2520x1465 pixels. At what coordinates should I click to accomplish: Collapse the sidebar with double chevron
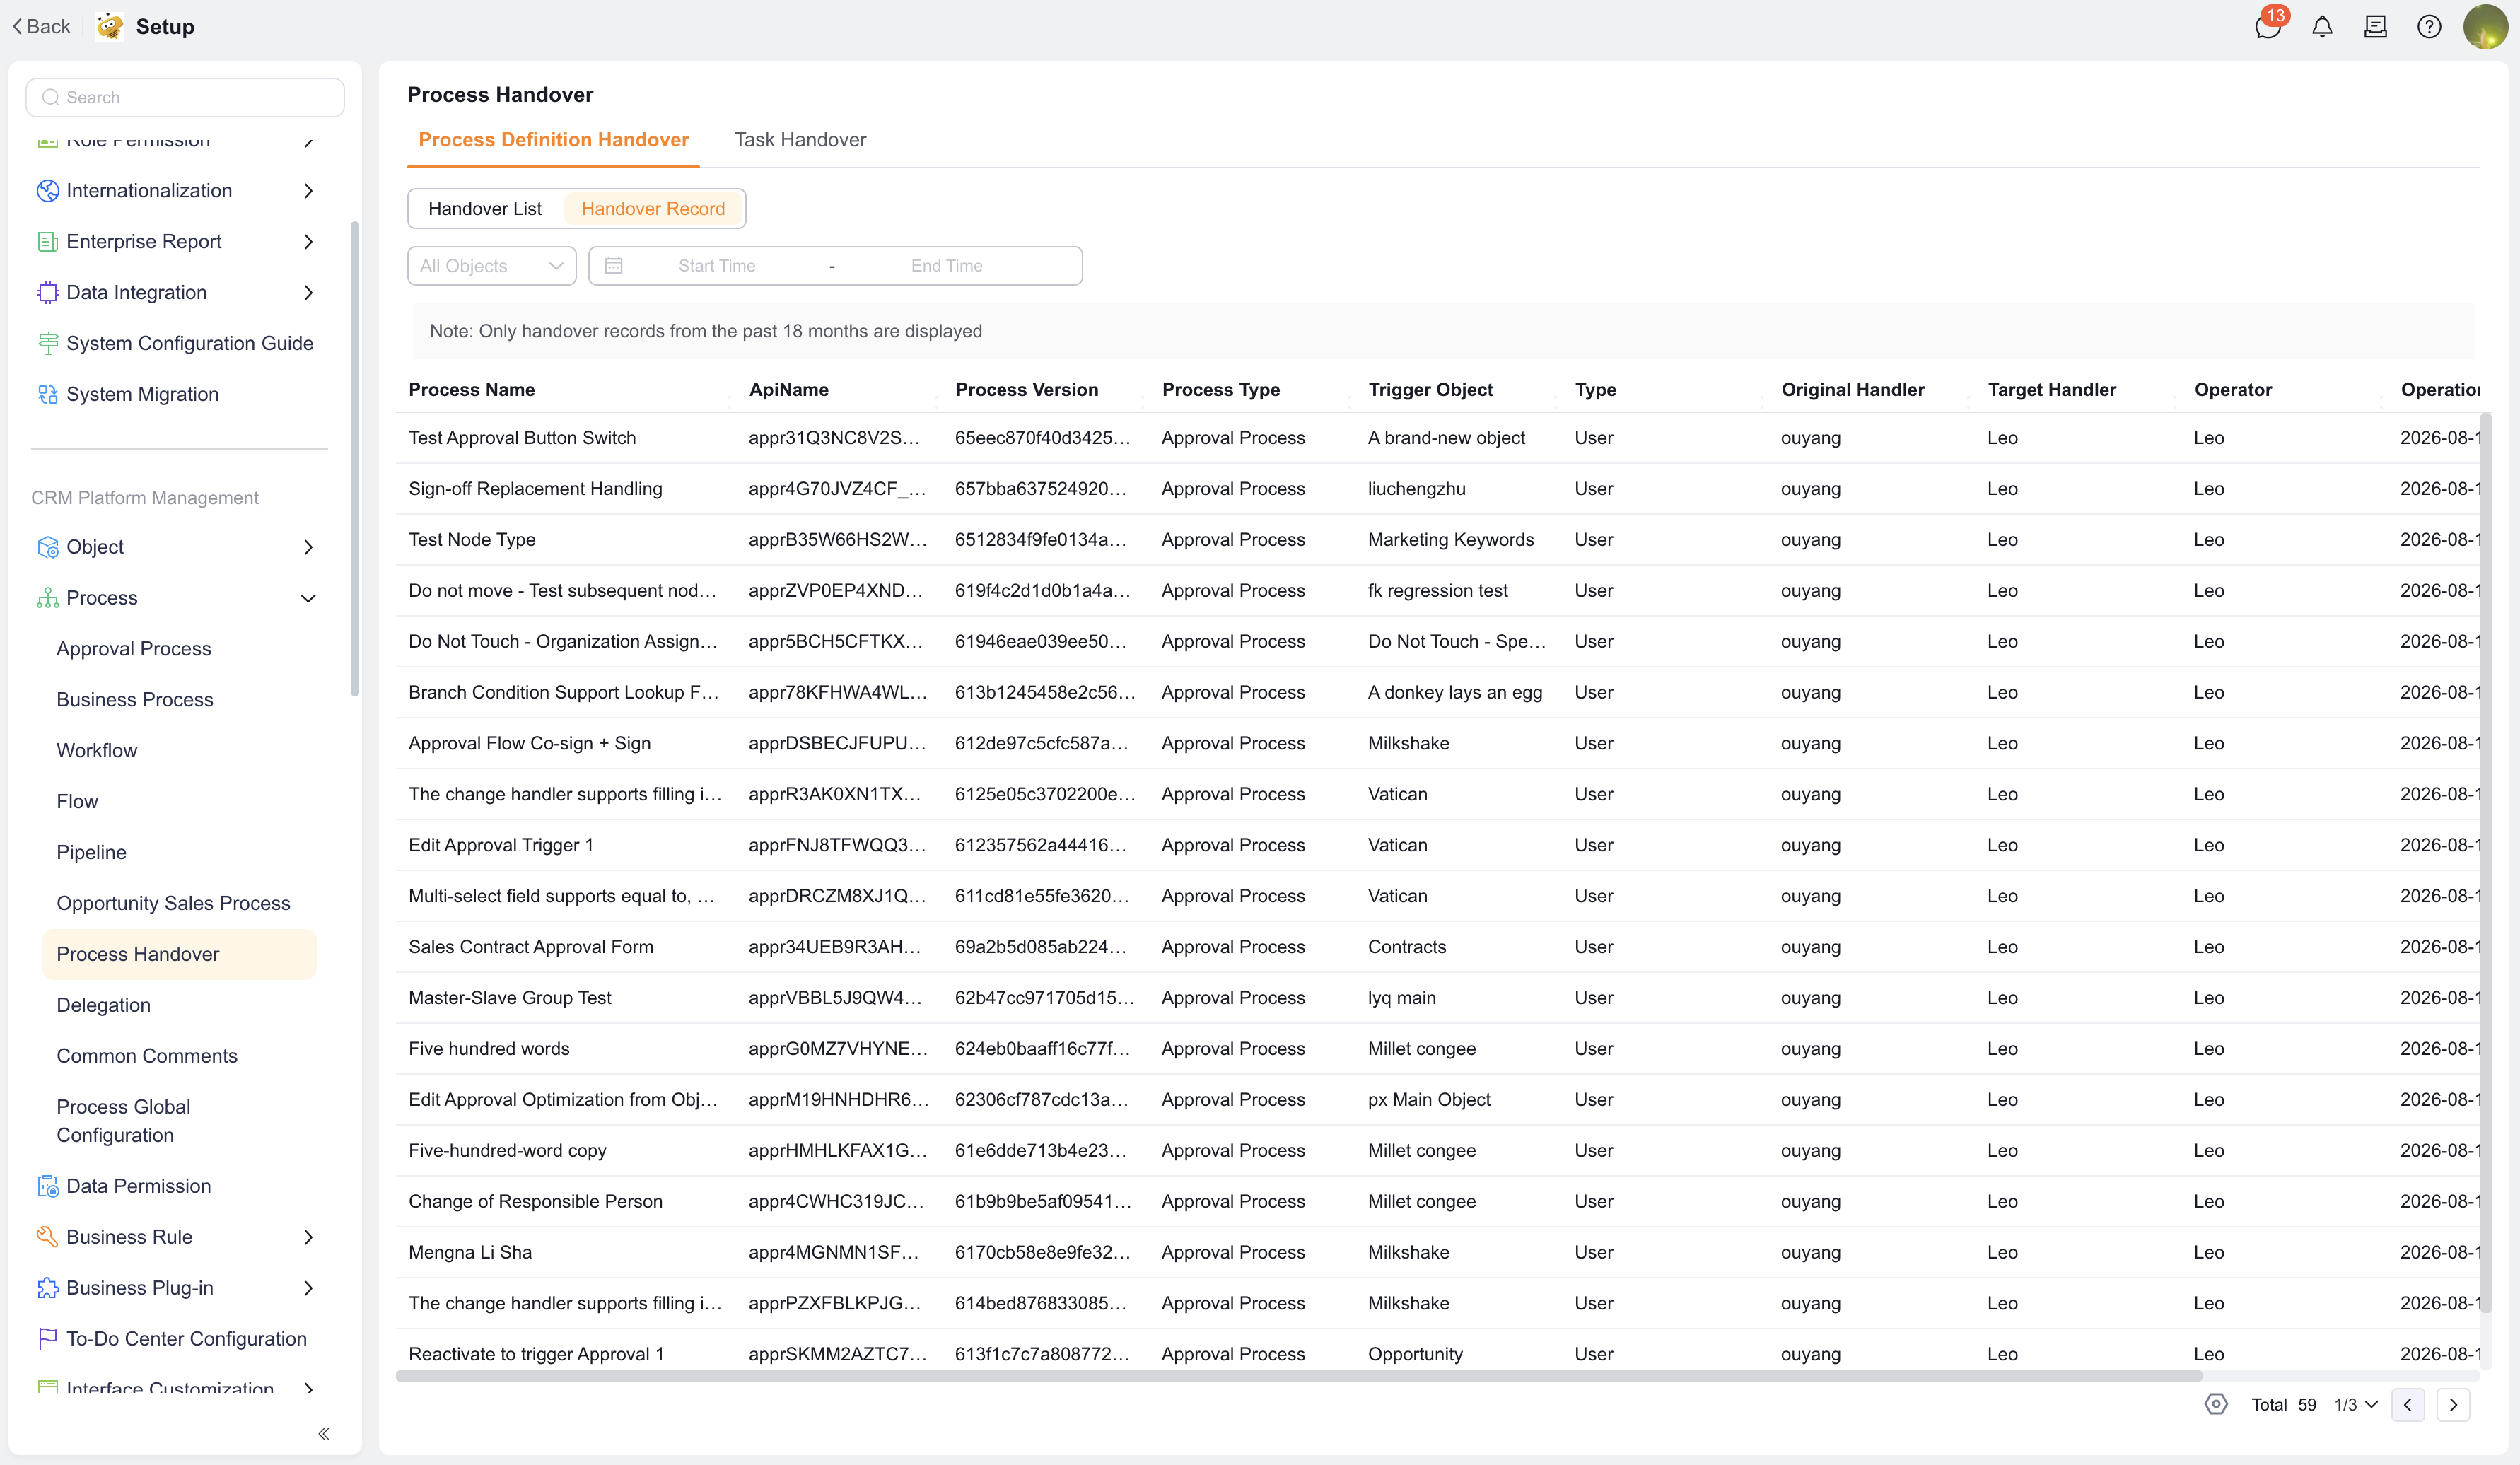324,1433
